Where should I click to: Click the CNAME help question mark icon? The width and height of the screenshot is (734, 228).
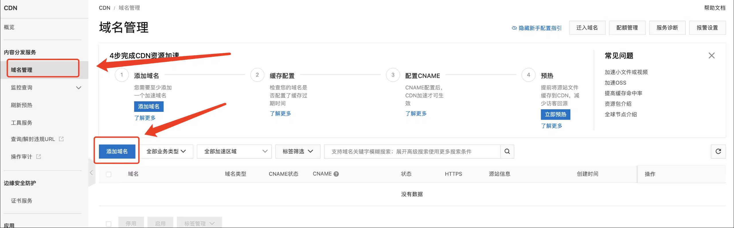pos(336,174)
